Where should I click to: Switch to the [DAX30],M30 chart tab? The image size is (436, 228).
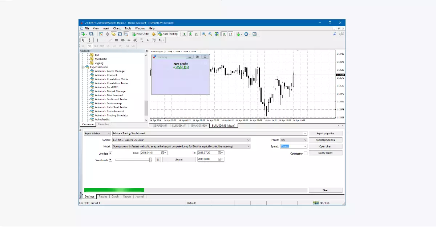(199, 126)
